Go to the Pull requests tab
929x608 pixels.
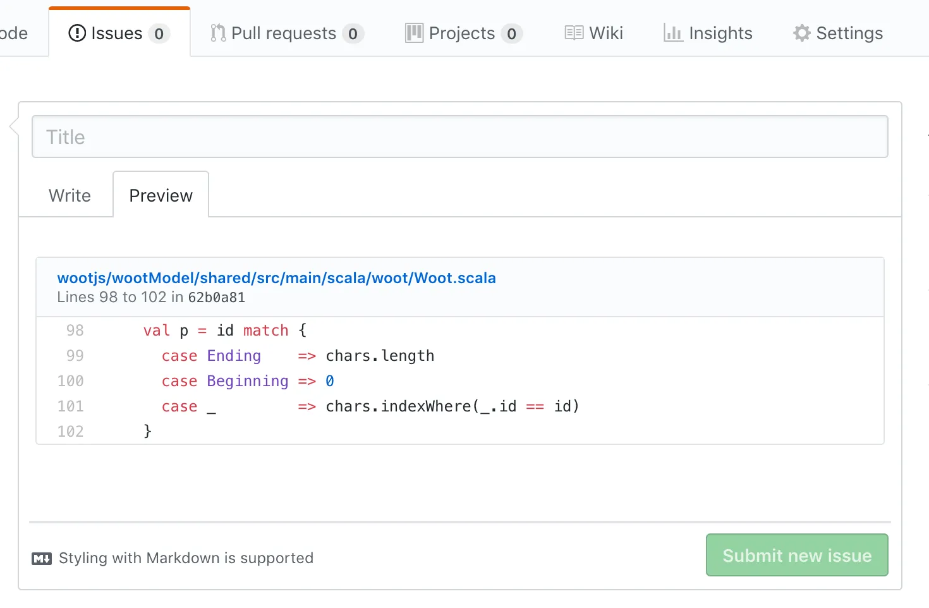284,33
